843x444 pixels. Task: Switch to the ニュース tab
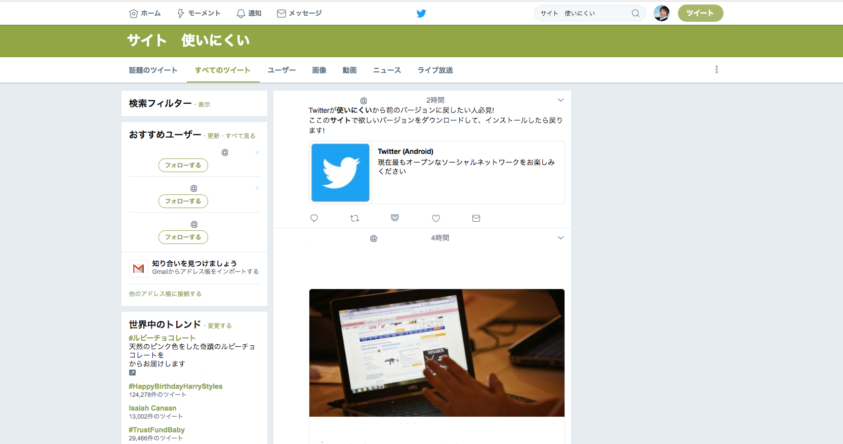(x=387, y=70)
